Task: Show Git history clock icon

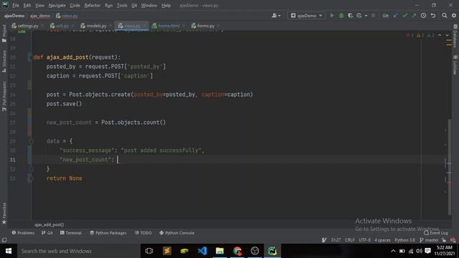Action: click(x=423, y=16)
